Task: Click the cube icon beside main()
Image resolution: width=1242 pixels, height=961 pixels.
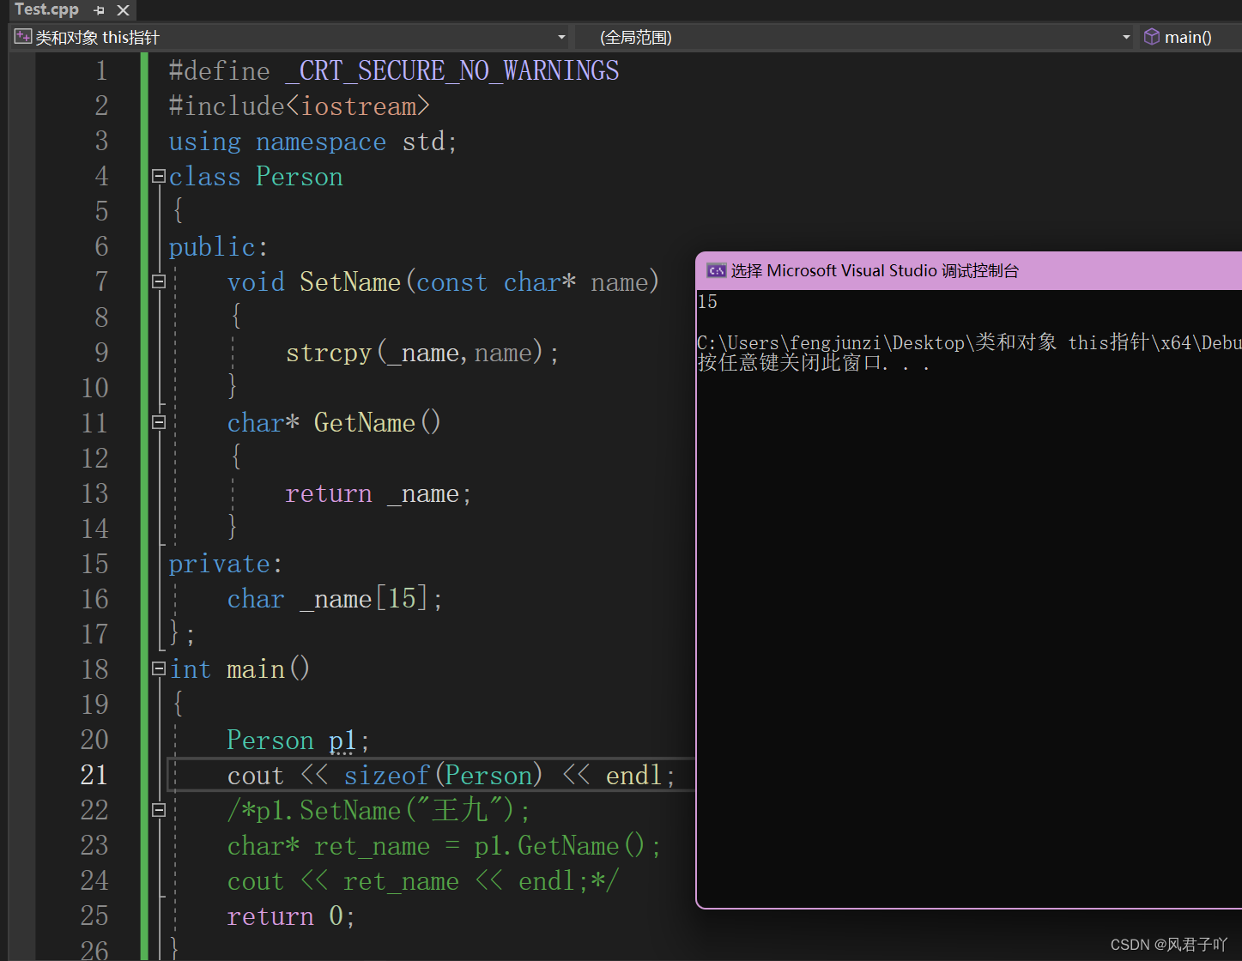Action: click(x=1152, y=37)
